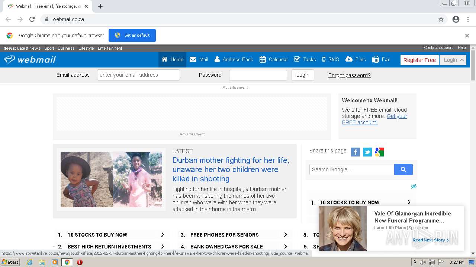
Task: Click the funeral ad woman thumbnail
Action: pyautogui.click(x=343, y=228)
